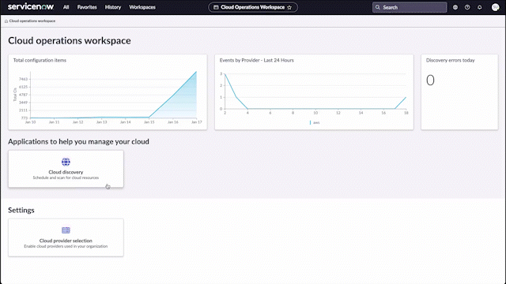The width and height of the screenshot is (506, 284).
Task: Click the Cloud operations workspace breadcrumb
Action: 32,21
